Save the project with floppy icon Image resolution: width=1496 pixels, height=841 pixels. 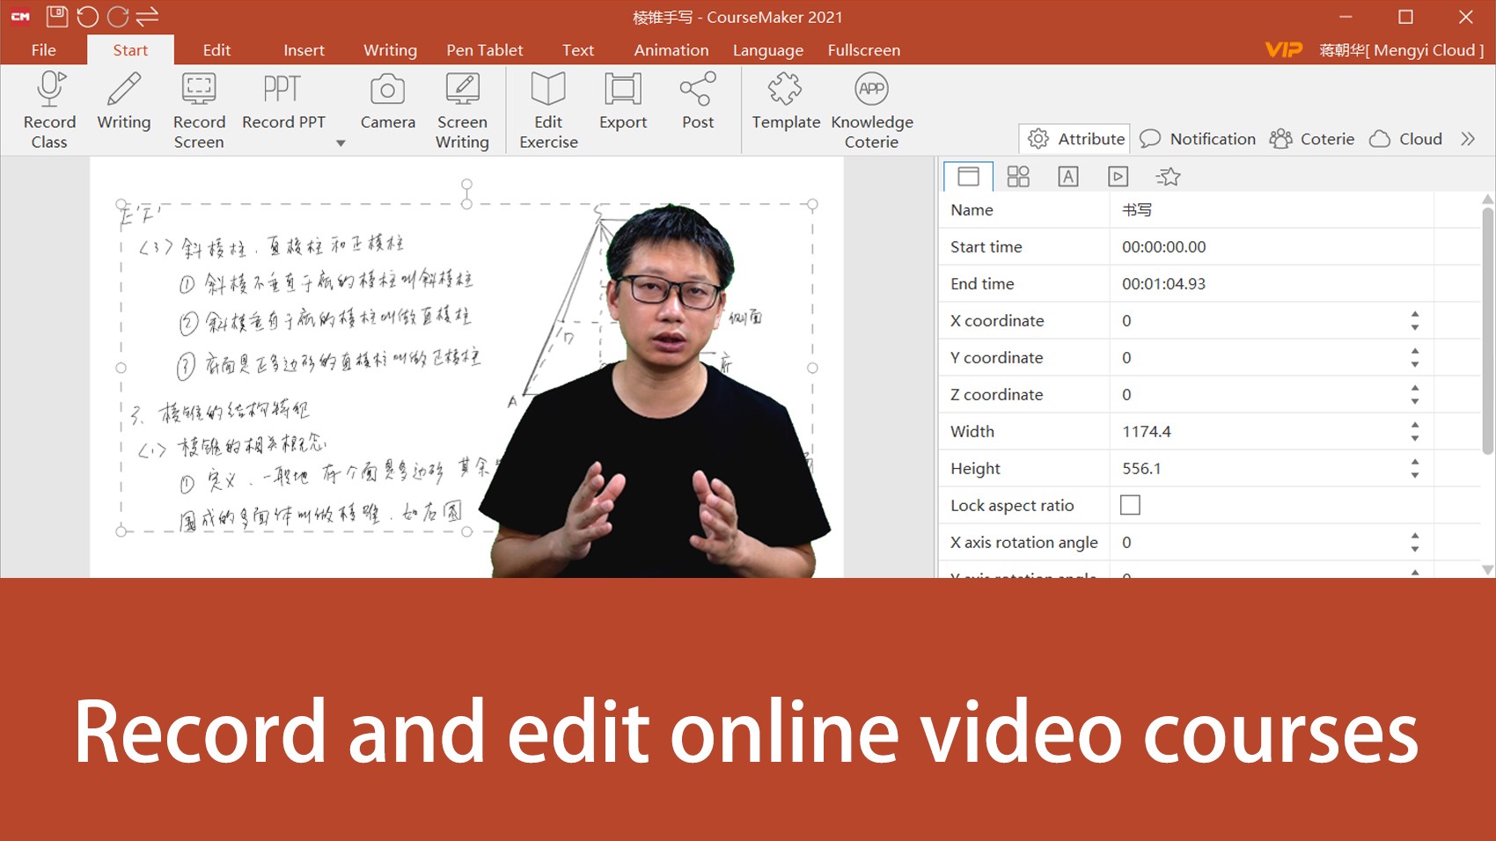(x=57, y=16)
